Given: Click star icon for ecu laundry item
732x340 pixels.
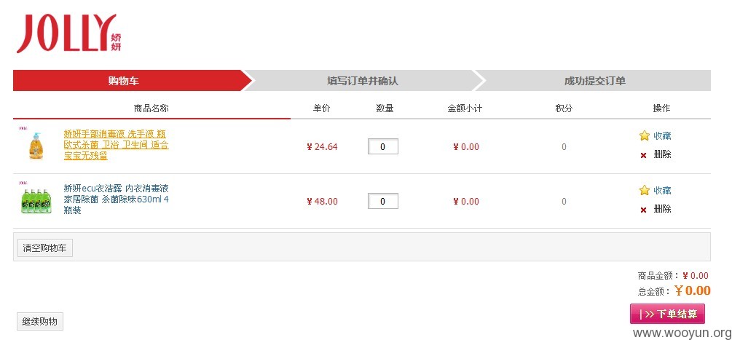Looking at the screenshot, I should [645, 190].
